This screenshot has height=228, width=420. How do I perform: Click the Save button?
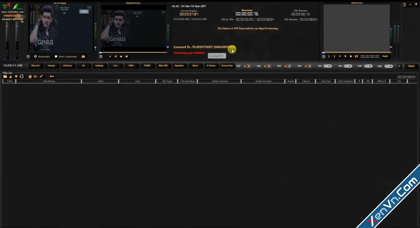pos(411,66)
